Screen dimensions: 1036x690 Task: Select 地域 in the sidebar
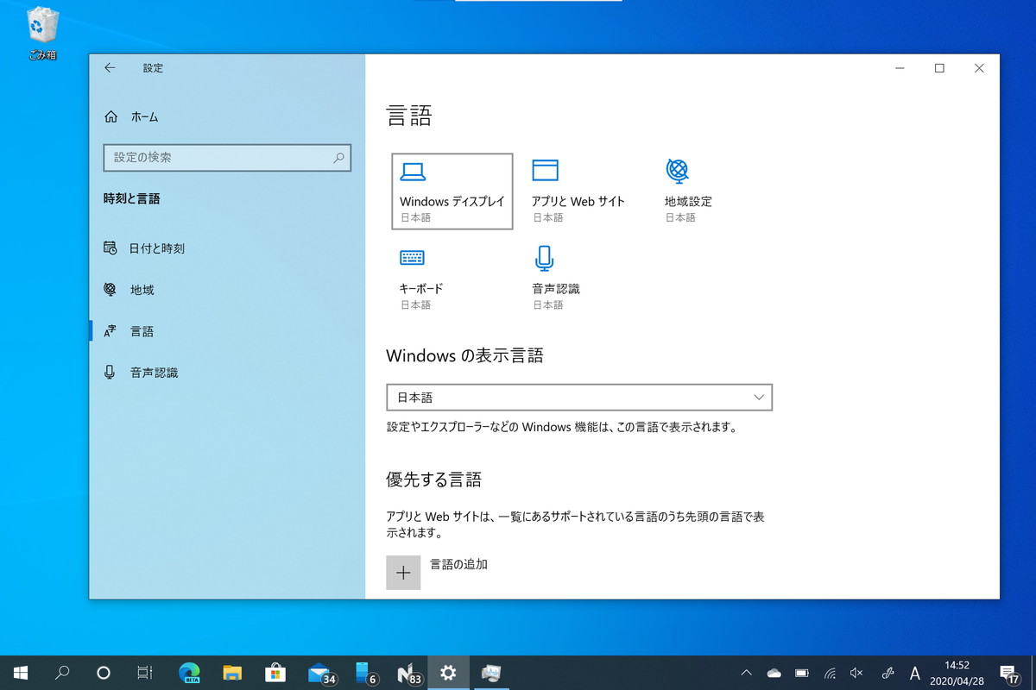[129, 290]
